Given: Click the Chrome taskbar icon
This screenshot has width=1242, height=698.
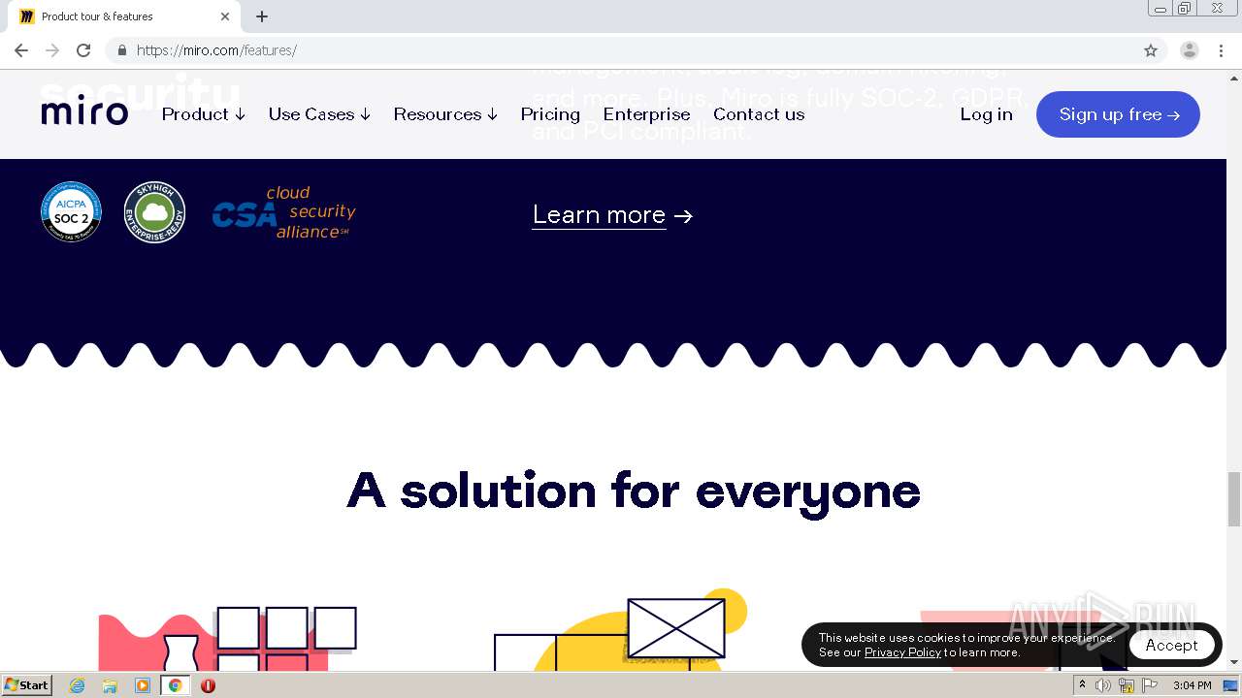Looking at the screenshot, I should point(175,685).
